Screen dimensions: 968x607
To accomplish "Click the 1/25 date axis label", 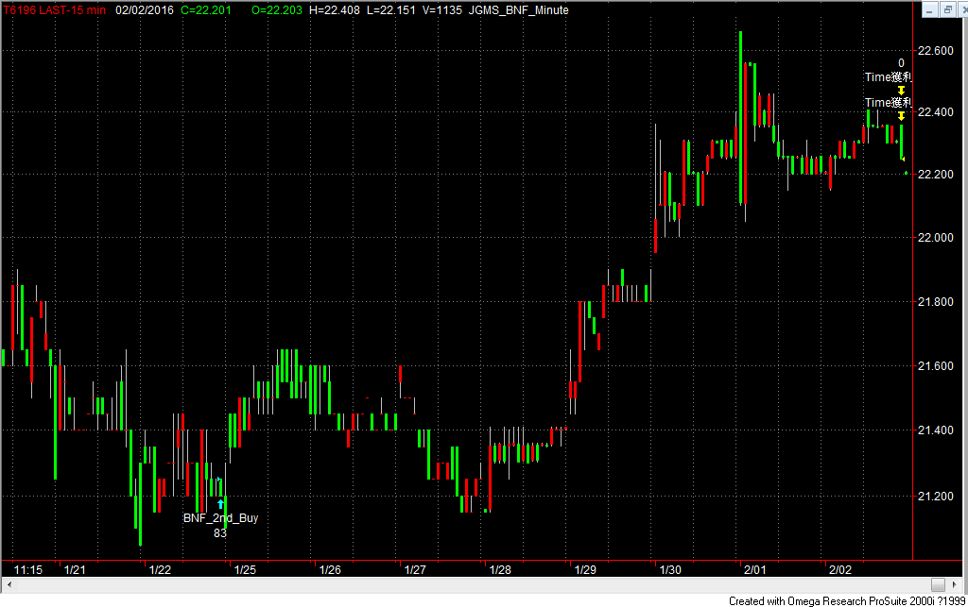I will click(x=245, y=570).
